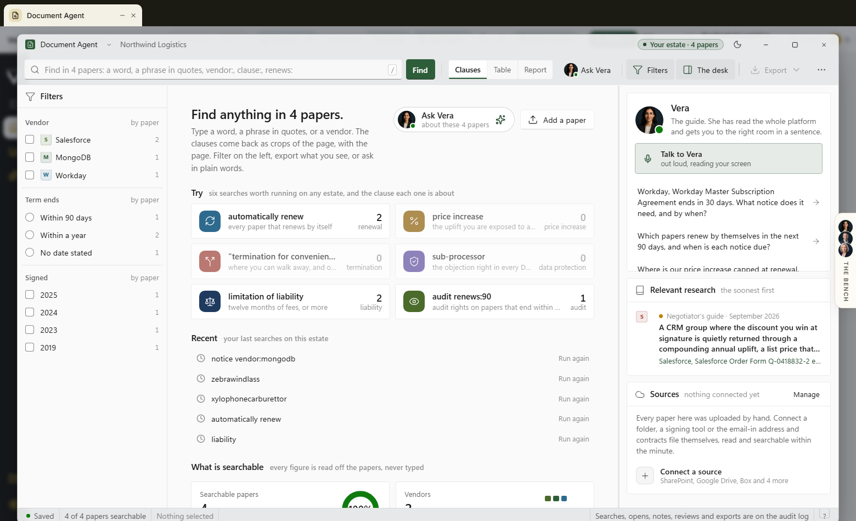Image resolution: width=856 pixels, height=521 pixels.
Task: Click the Find in 4 papers search field
Action: [x=213, y=70]
